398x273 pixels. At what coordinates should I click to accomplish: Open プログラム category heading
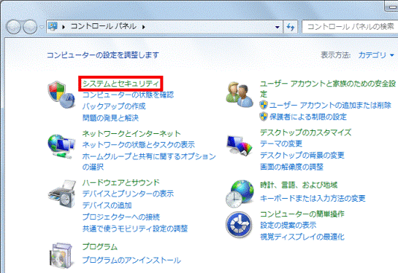(x=100, y=247)
